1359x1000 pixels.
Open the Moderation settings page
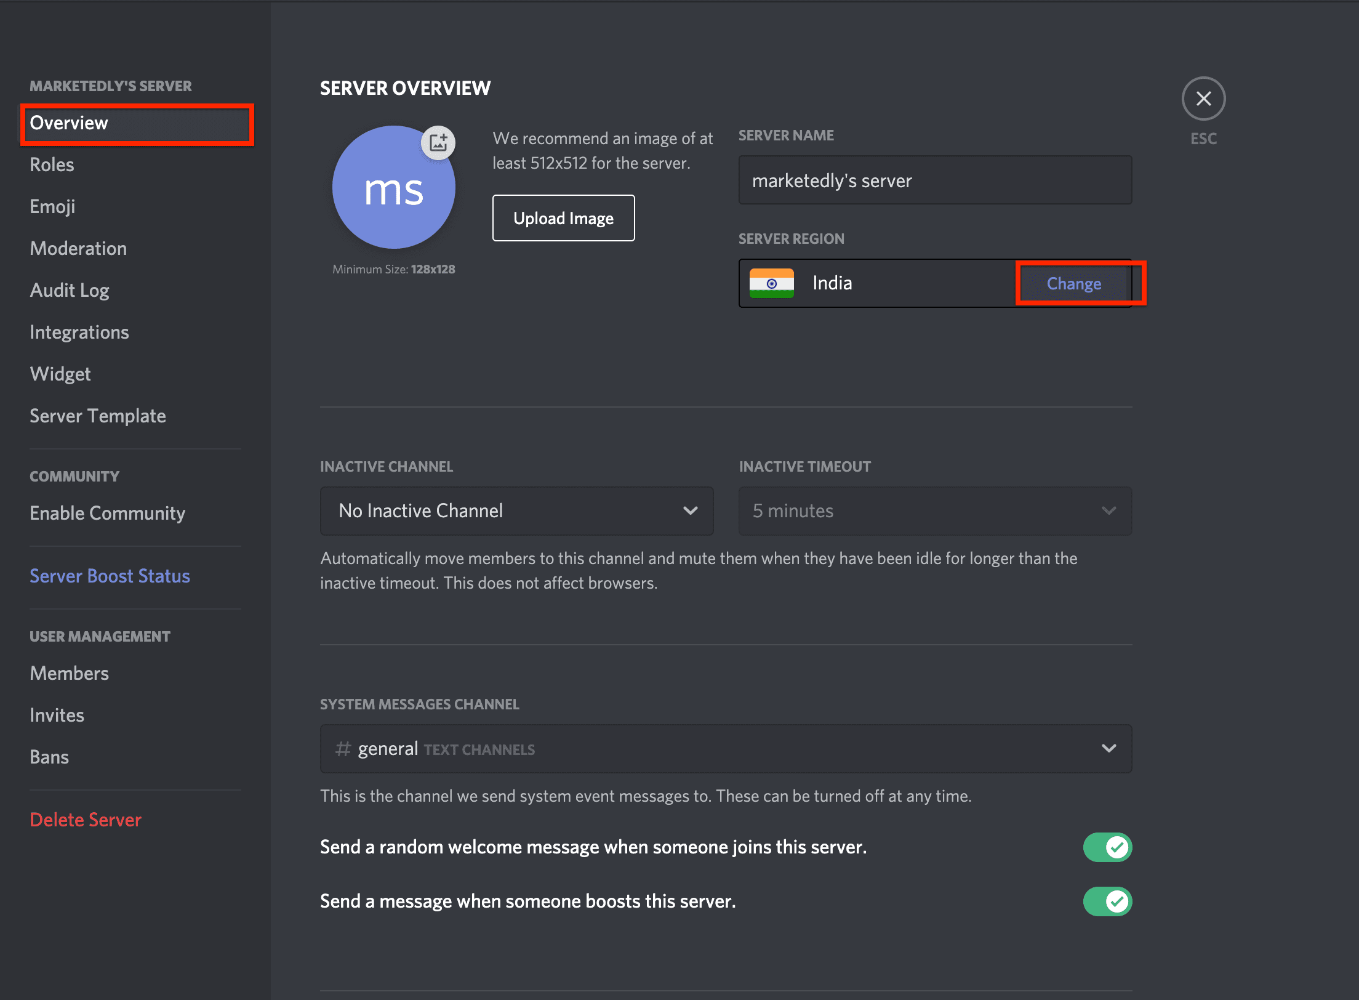77,248
